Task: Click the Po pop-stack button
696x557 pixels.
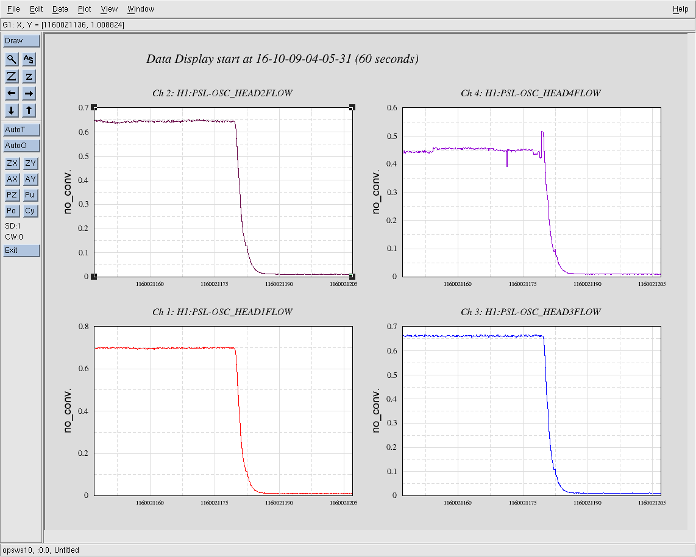Action: point(12,211)
